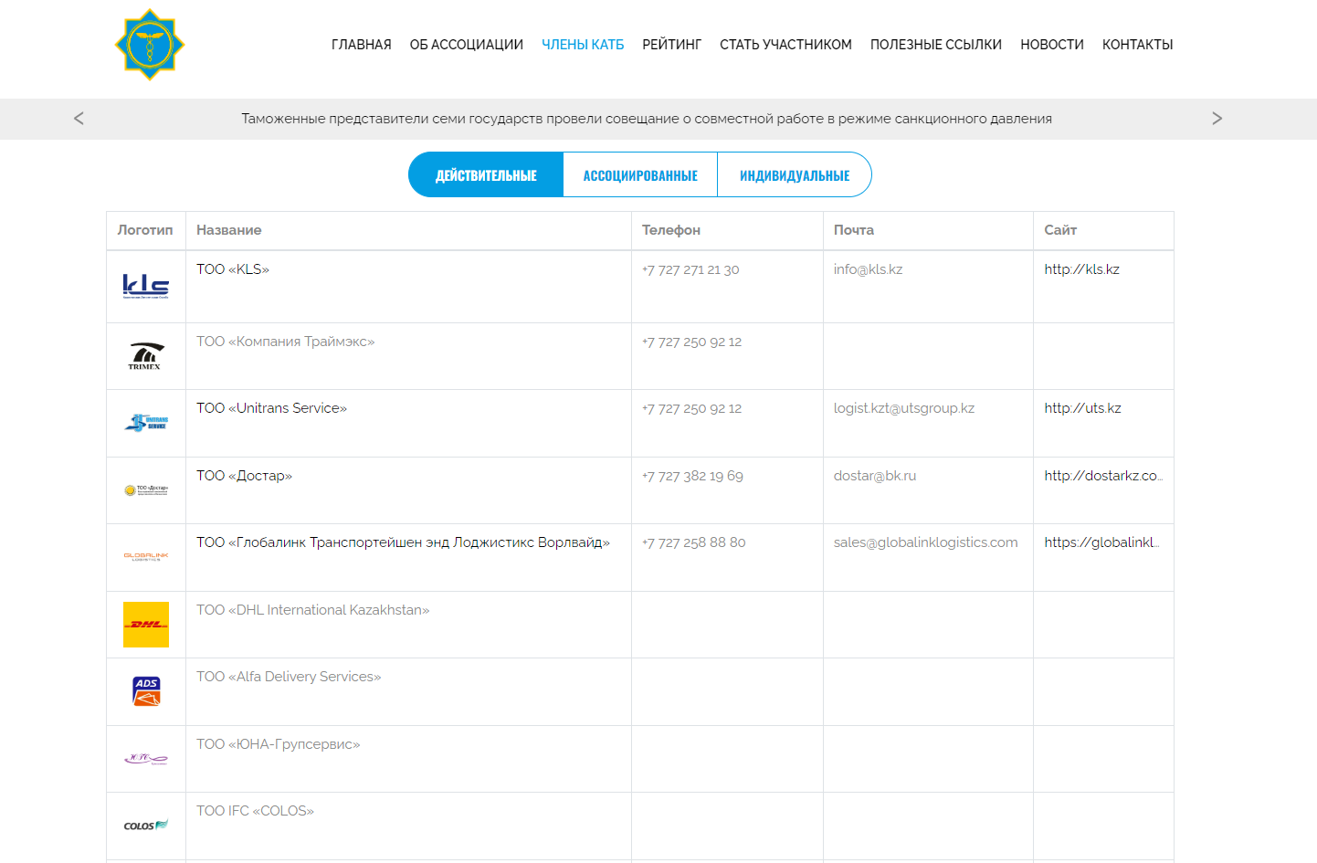Click the Достар company logo
The image size is (1317, 863).
coord(146,490)
